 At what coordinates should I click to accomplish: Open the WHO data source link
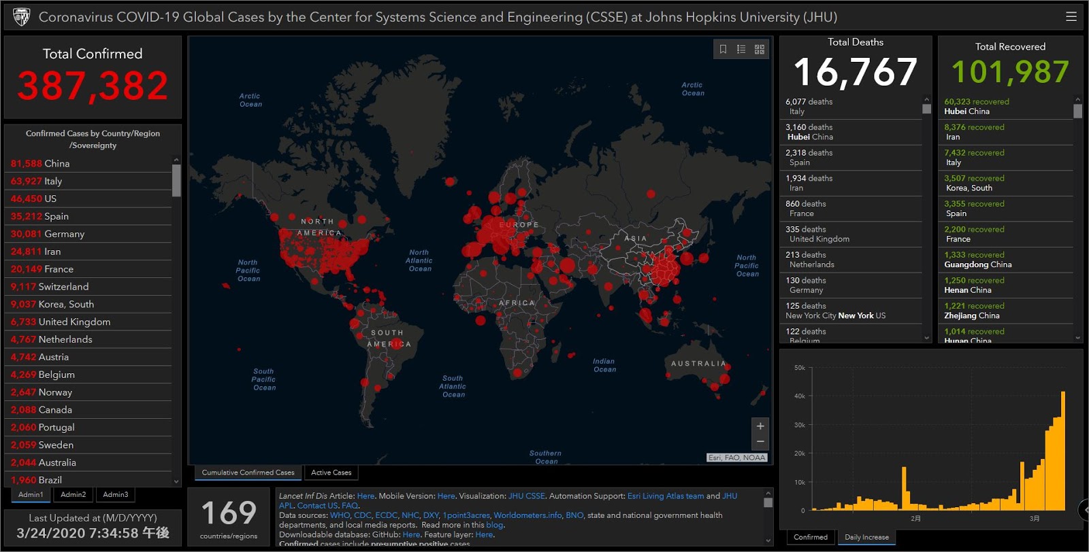pyautogui.click(x=340, y=515)
